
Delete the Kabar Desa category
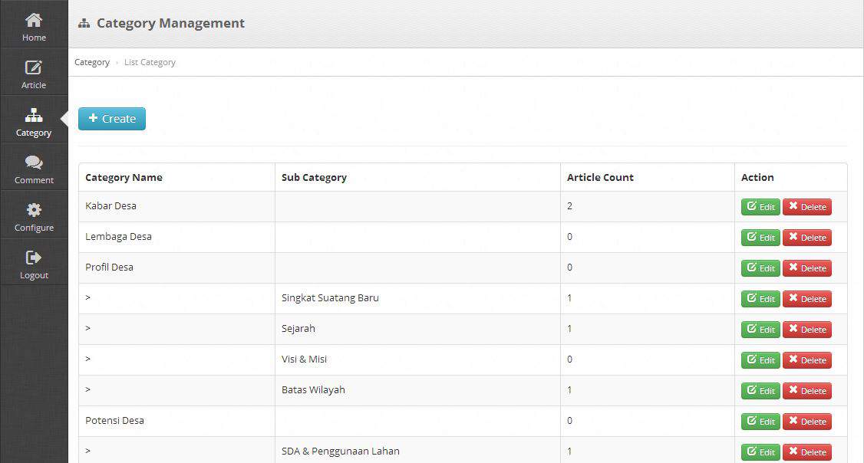[807, 207]
